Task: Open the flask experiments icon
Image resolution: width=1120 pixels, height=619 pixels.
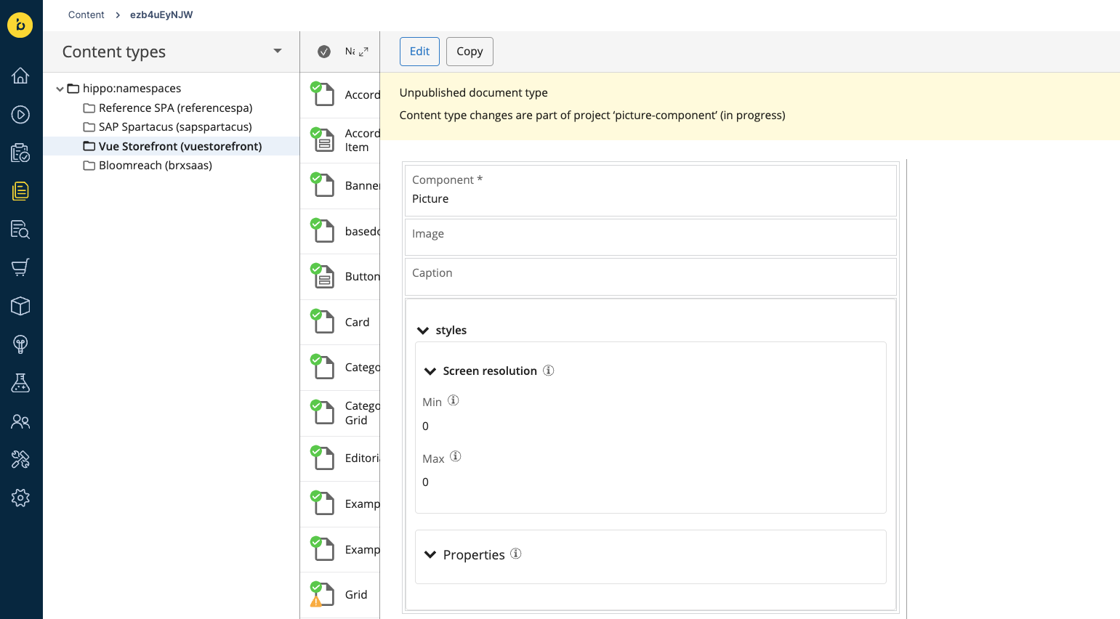Action: pos(20,383)
